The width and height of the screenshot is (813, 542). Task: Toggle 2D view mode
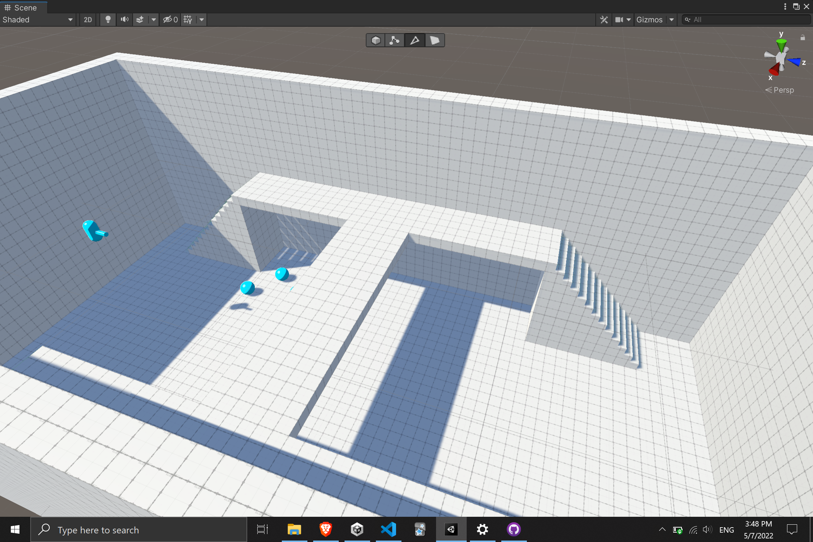(x=88, y=19)
